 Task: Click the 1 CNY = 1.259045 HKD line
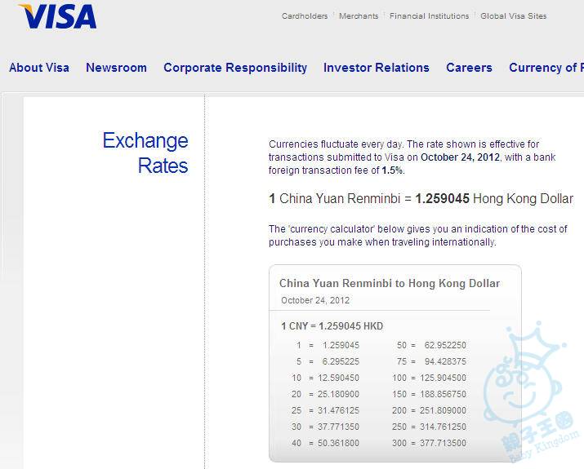[332, 326]
